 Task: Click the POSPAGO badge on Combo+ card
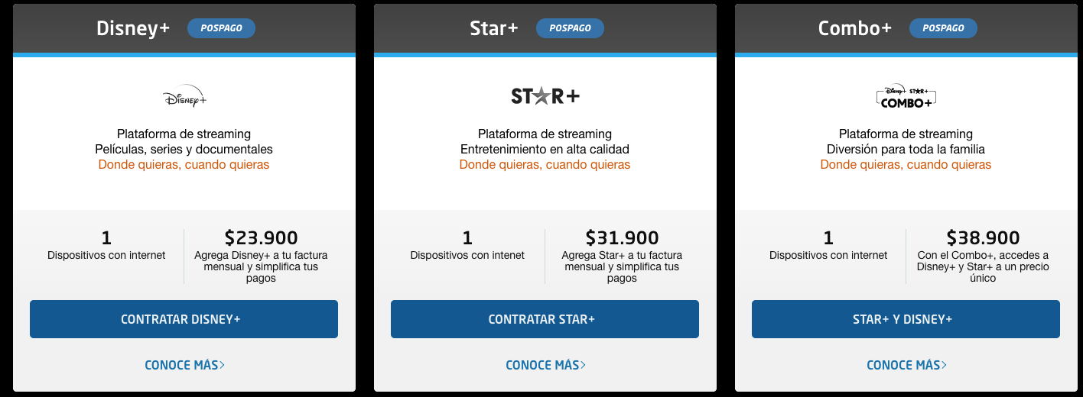[943, 28]
